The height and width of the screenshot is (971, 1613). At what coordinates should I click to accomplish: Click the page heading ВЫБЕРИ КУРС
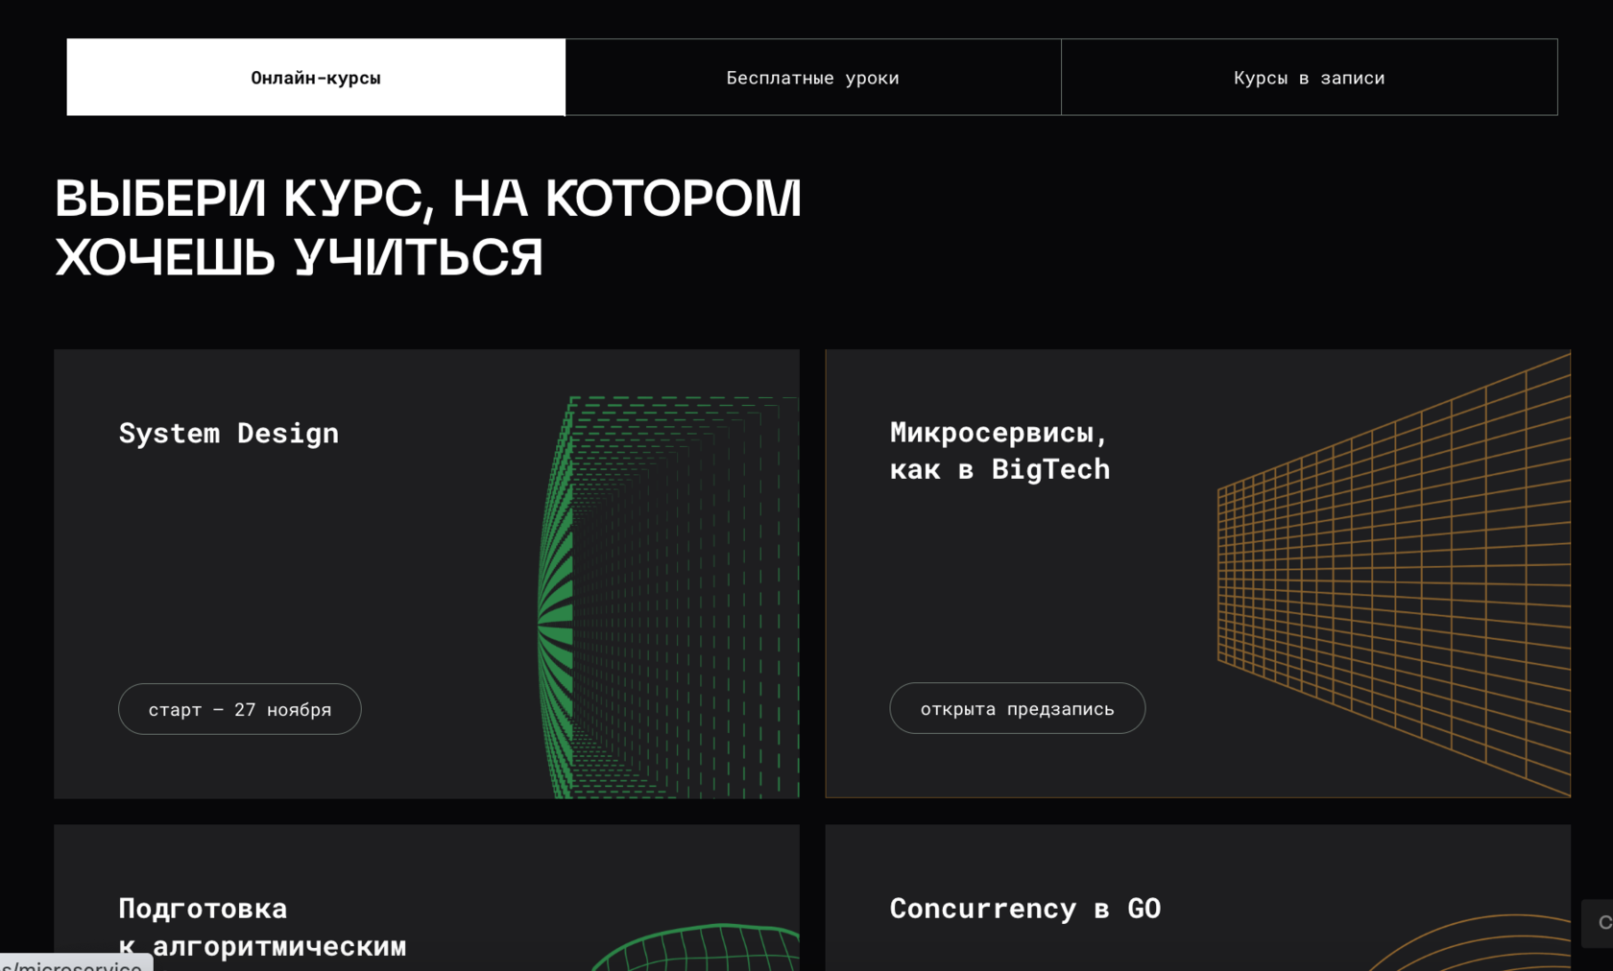428,226
